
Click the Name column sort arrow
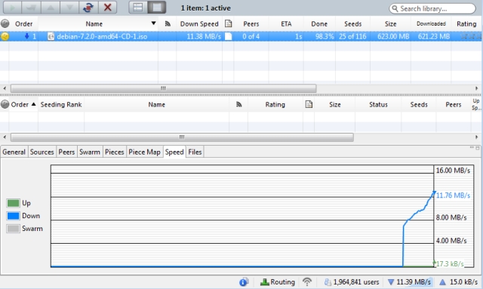click(x=153, y=23)
